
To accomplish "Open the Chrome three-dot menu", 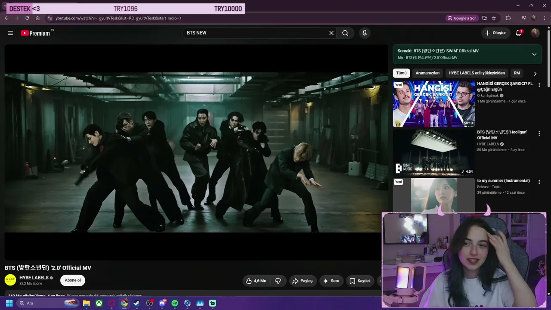I will pos(544,18).
